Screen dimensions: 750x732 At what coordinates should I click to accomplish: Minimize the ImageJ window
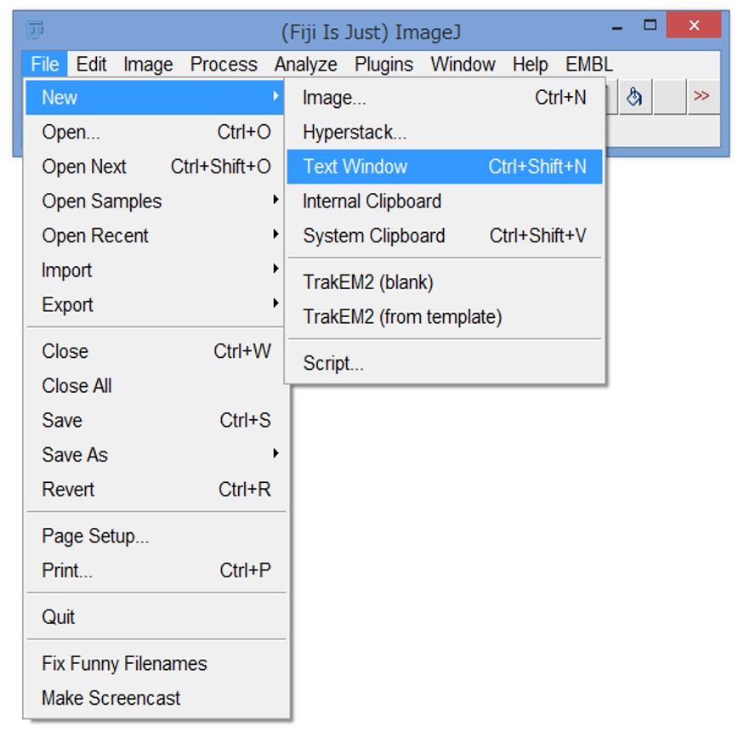[x=617, y=26]
